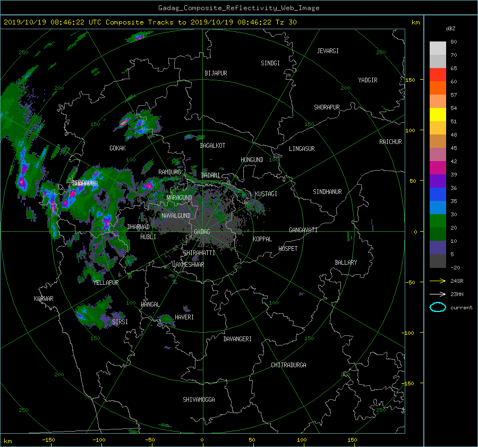Image resolution: width=478 pixels, height=447 pixels.
Task: Click the yellow 0 tick on right axis
Action: (415, 232)
